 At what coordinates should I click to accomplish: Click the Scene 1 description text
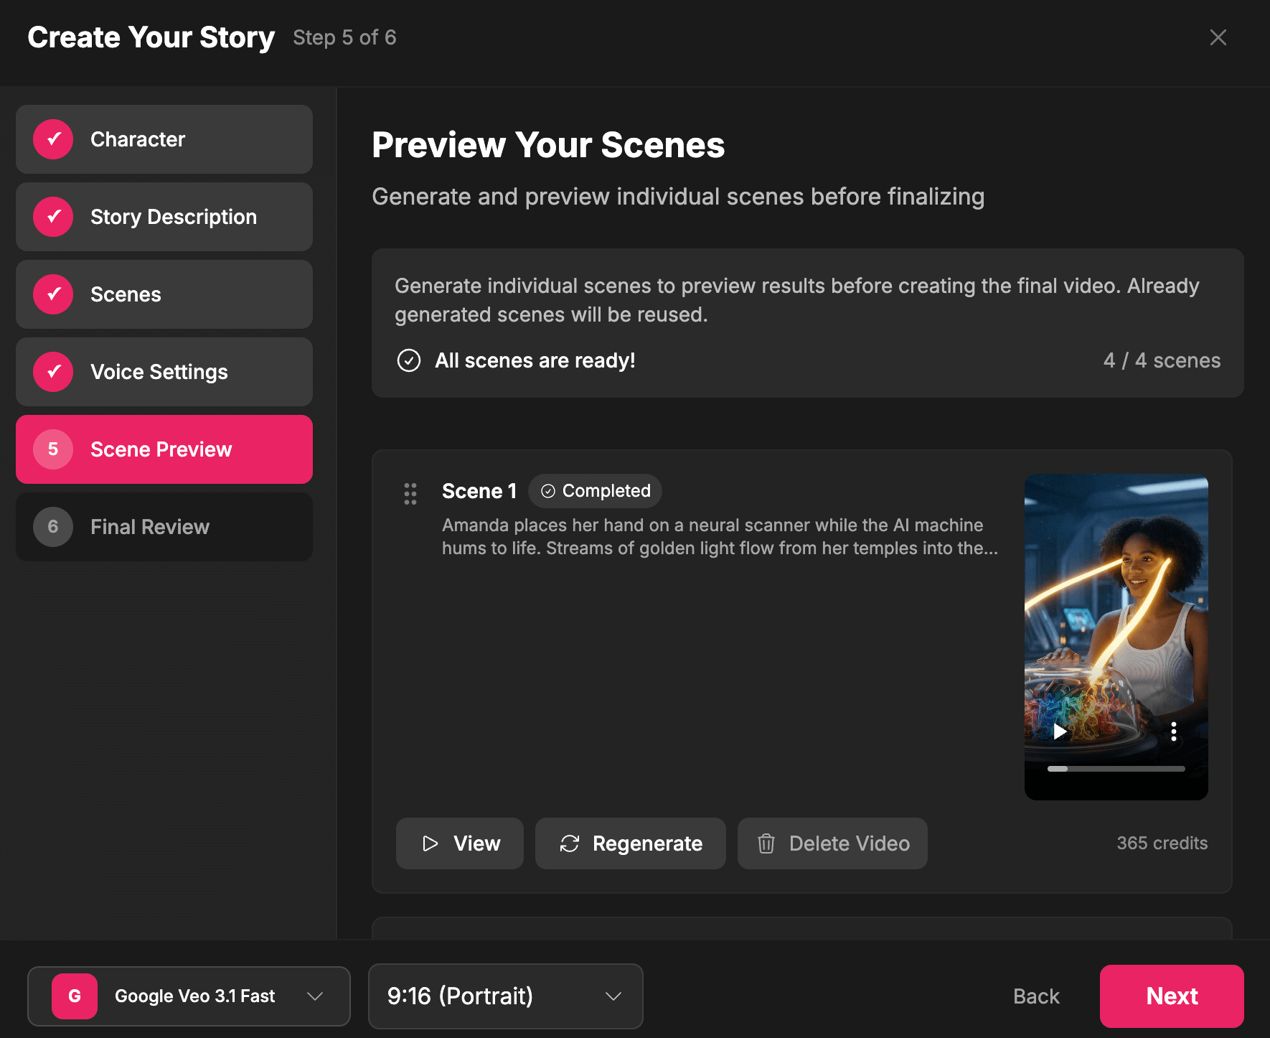click(x=720, y=537)
